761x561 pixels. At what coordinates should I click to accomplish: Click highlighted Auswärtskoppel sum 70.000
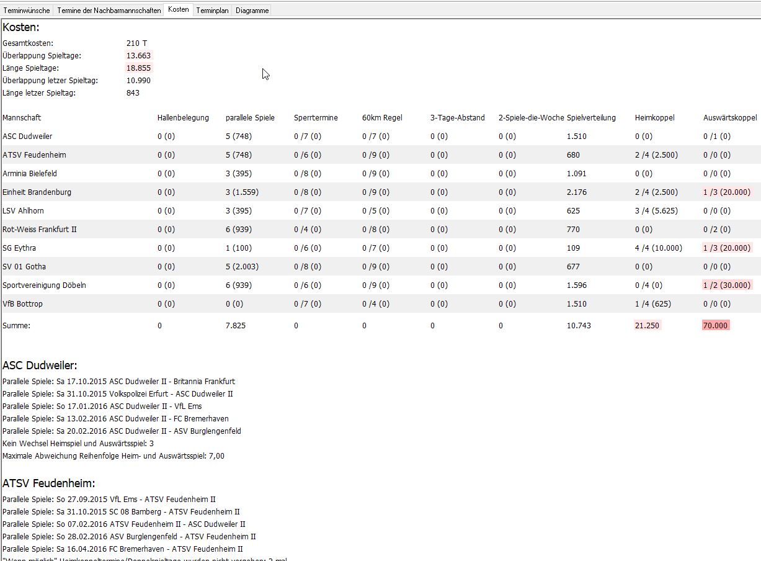tap(716, 326)
